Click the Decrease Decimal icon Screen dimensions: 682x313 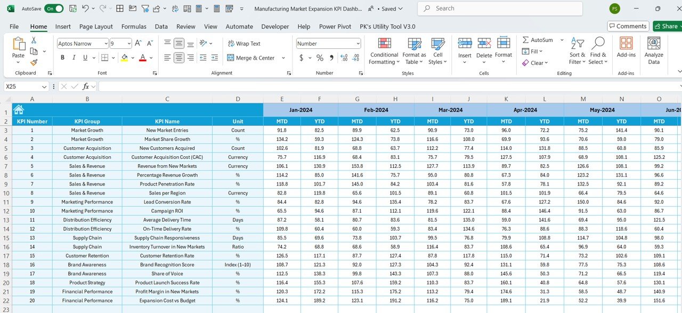pos(355,57)
